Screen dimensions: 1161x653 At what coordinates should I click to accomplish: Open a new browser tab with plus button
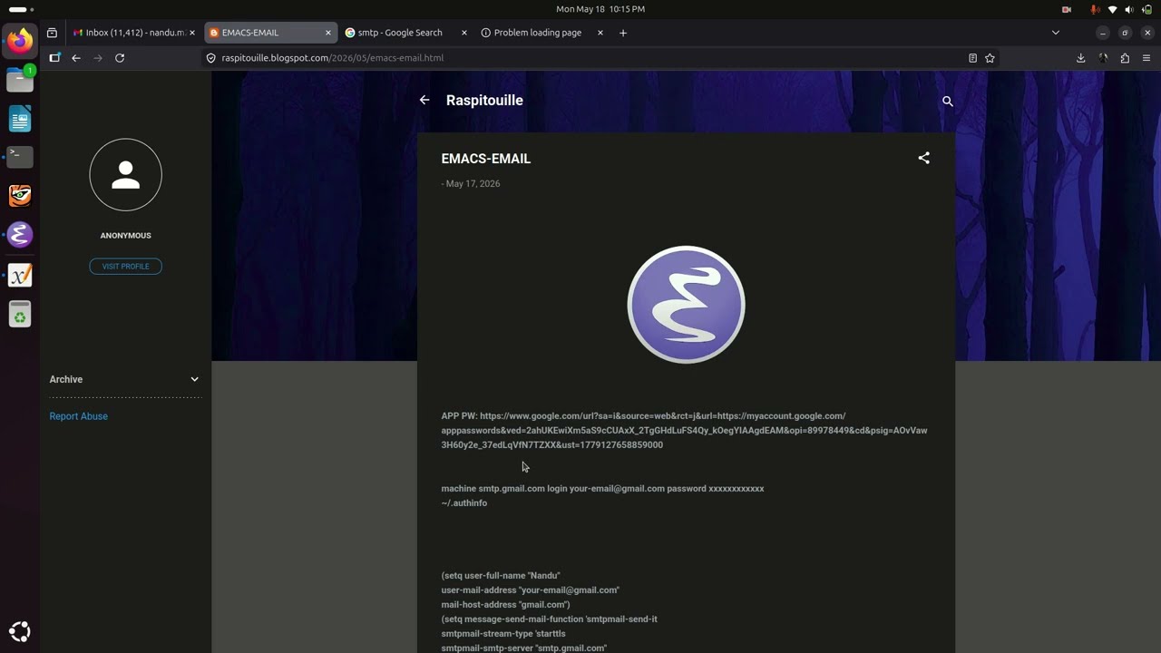point(622,33)
